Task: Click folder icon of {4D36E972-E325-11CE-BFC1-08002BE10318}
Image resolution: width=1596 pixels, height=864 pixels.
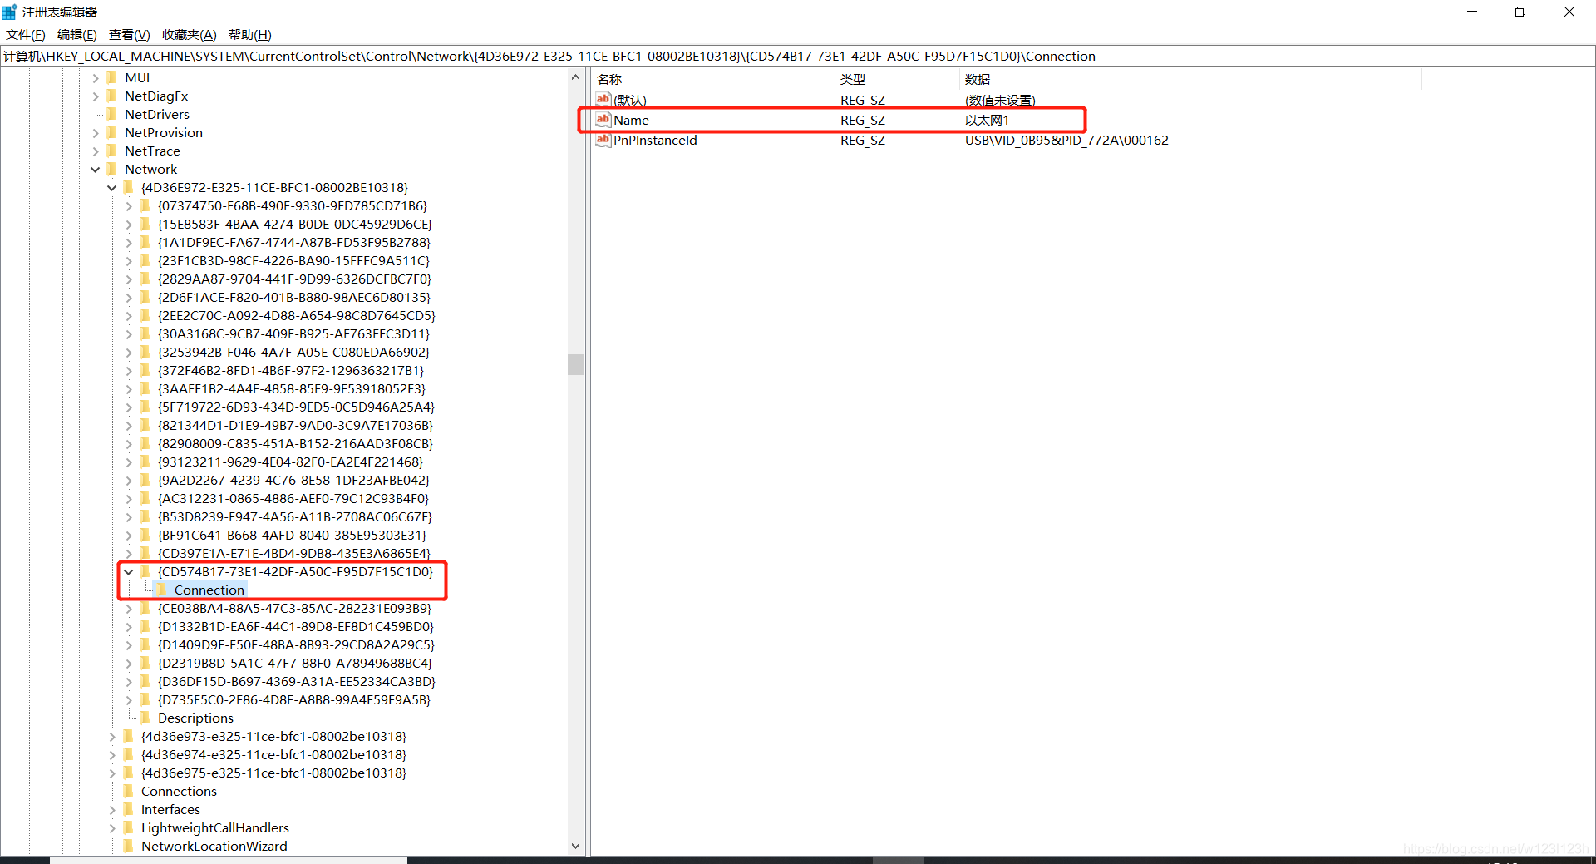Action: [x=128, y=187]
